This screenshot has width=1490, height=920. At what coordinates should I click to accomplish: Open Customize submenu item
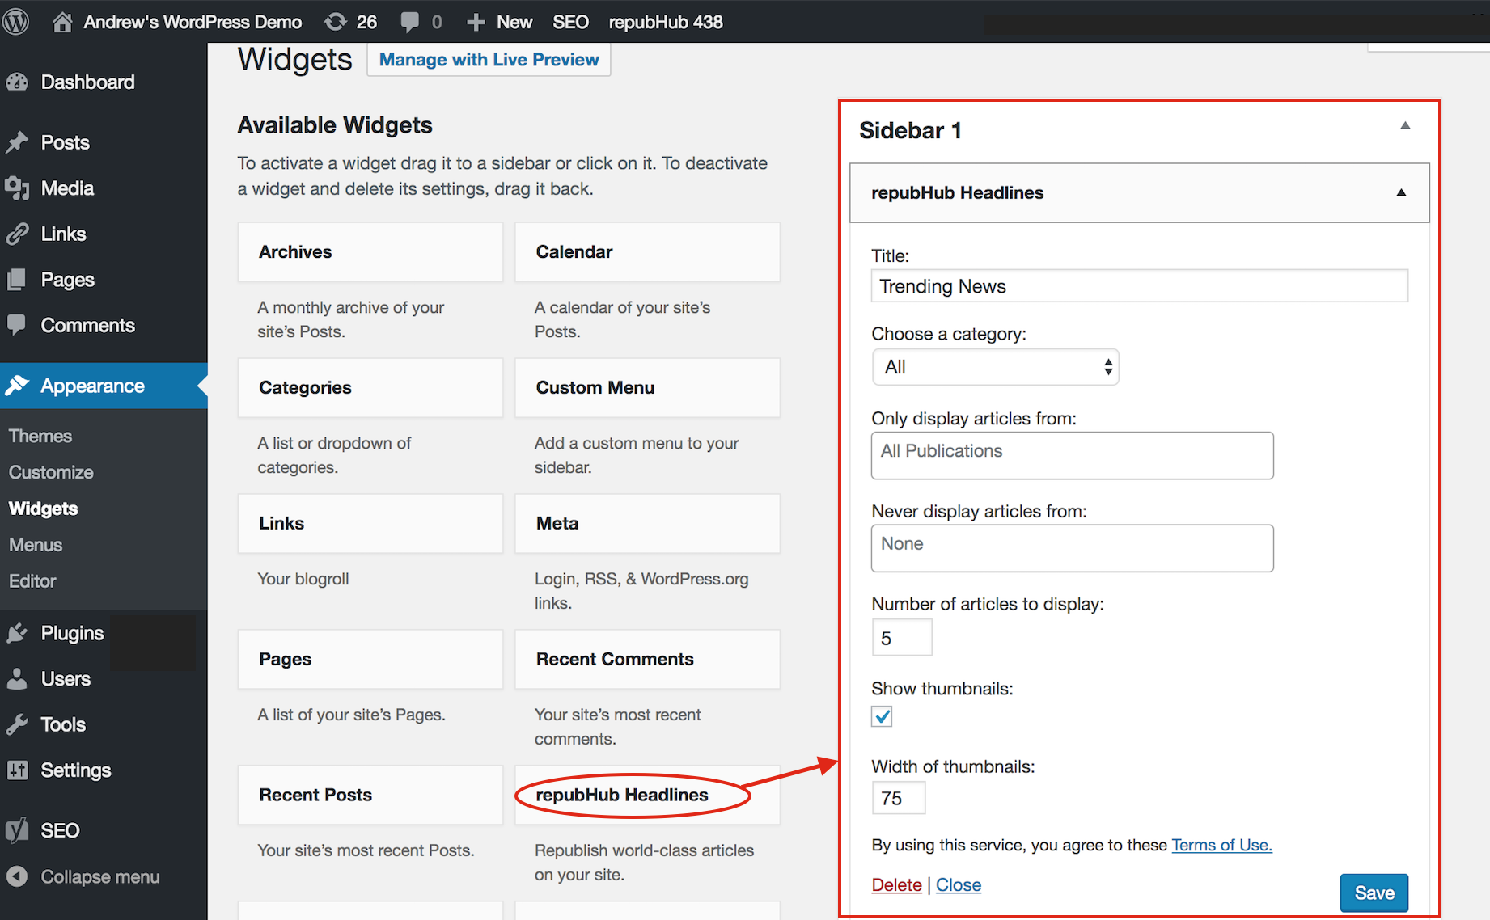[x=51, y=472]
